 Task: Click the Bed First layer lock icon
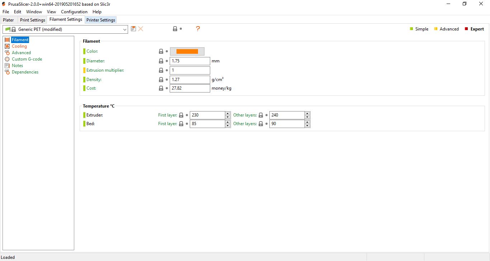181,124
